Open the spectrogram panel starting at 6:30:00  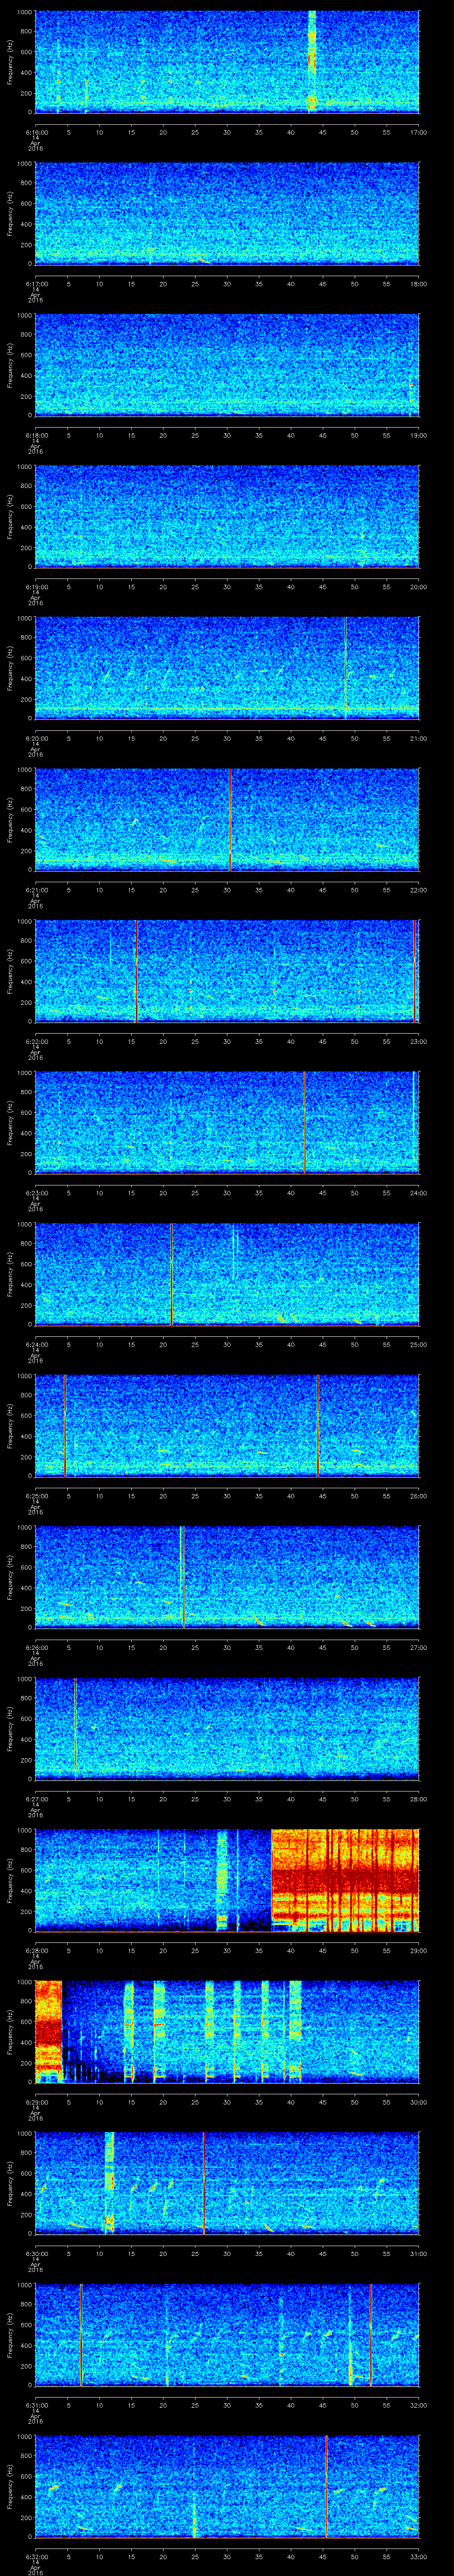point(227,2182)
